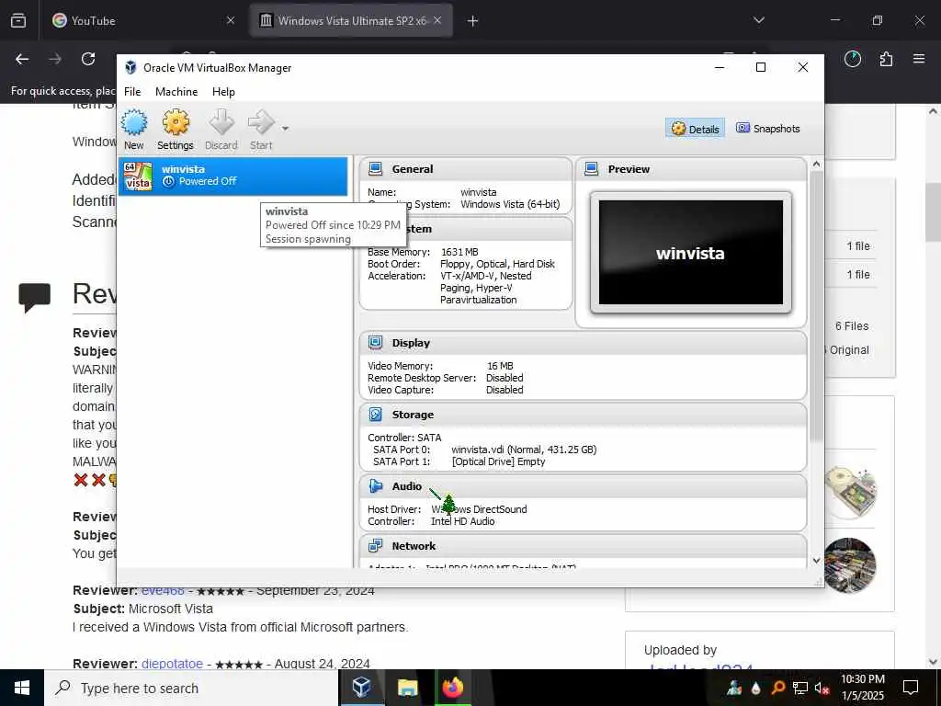Click the 'winvista.vdi (Normal, 431.25 GB)' text
Screen dimensions: 941x706
coord(524,450)
